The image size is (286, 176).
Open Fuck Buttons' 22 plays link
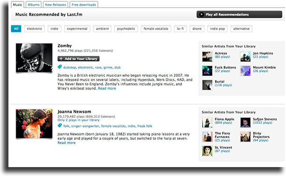[x=222, y=71]
